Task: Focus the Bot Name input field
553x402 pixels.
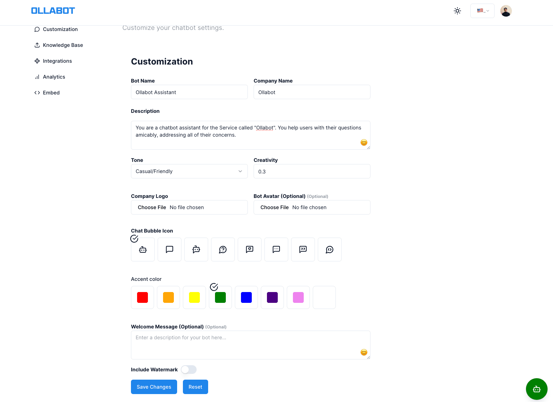Action: pyautogui.click(x=189, y=92)
